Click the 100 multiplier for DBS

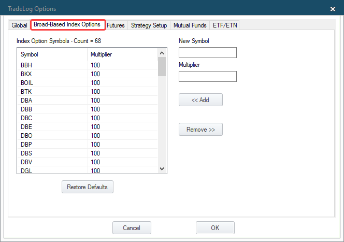(x=95, y=153)
